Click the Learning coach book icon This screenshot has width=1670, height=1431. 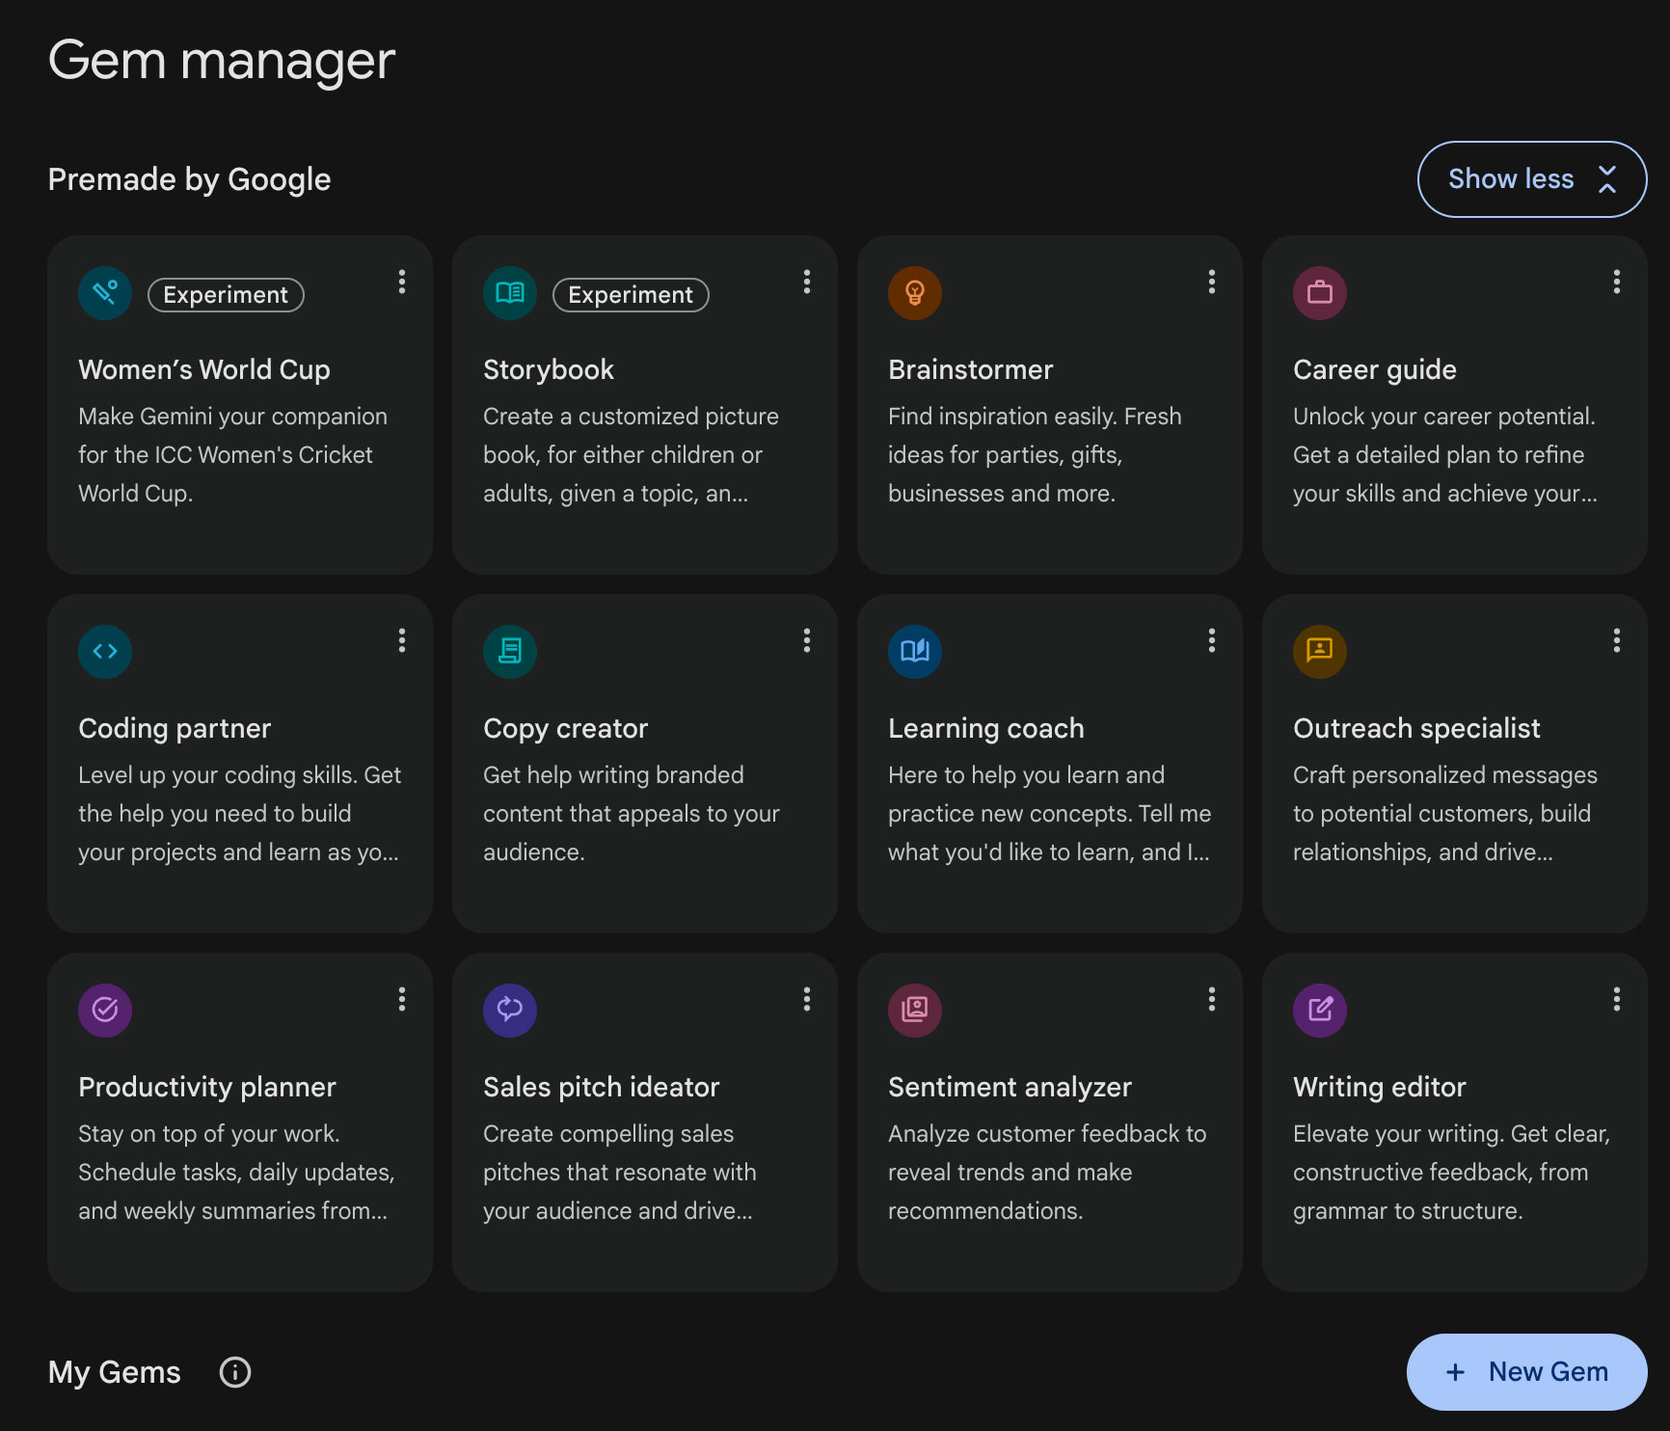pyautogui.click(x=915, y=652)
